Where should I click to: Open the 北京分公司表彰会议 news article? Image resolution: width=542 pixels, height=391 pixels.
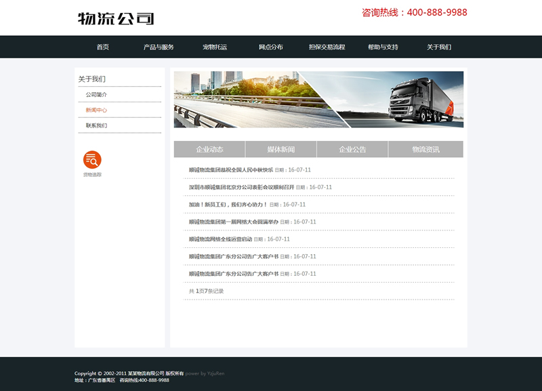point(241,187)
